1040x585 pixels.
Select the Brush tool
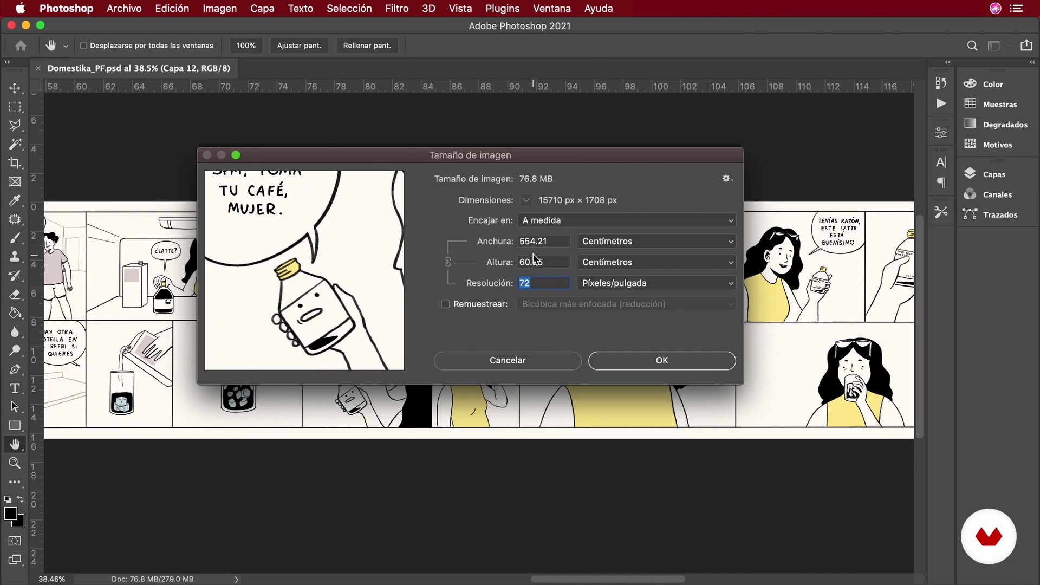pyautogui.click(x=15, y=238)
